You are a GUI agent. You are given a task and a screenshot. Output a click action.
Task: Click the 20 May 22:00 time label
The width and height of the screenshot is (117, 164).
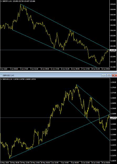(25, 163)
